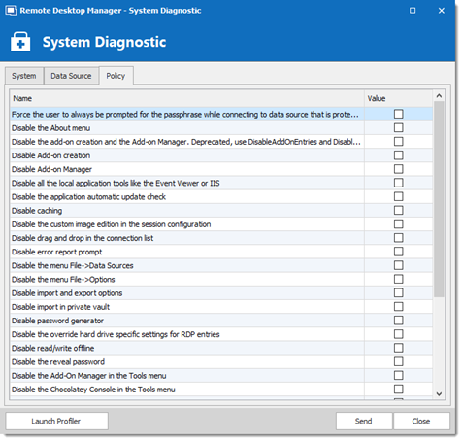Select row 'Disable drag and drop in the connection list'
Screen dimensions: 463x441
(221, 238)
